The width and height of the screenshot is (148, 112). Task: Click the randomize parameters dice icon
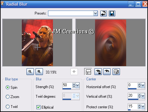pos(116,72)
